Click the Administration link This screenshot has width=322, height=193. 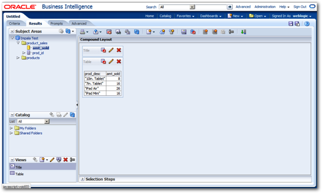265,7
